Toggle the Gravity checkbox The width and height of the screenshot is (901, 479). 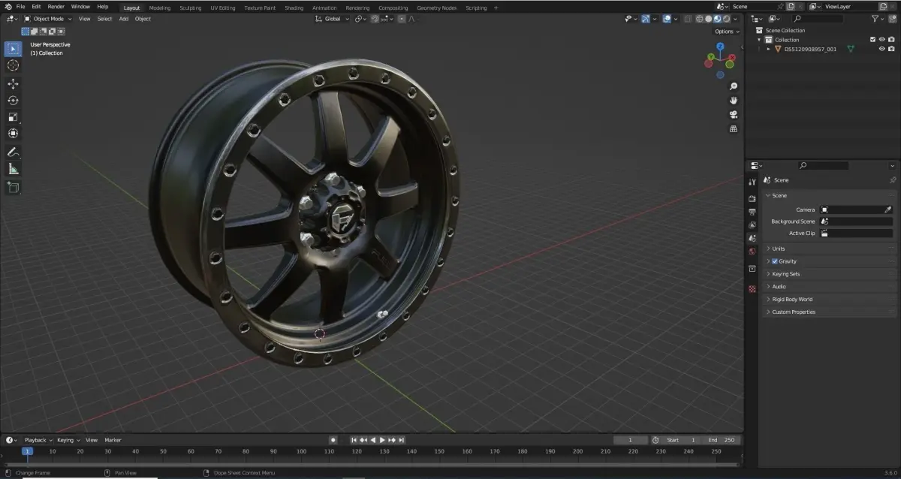pos(776,261)
